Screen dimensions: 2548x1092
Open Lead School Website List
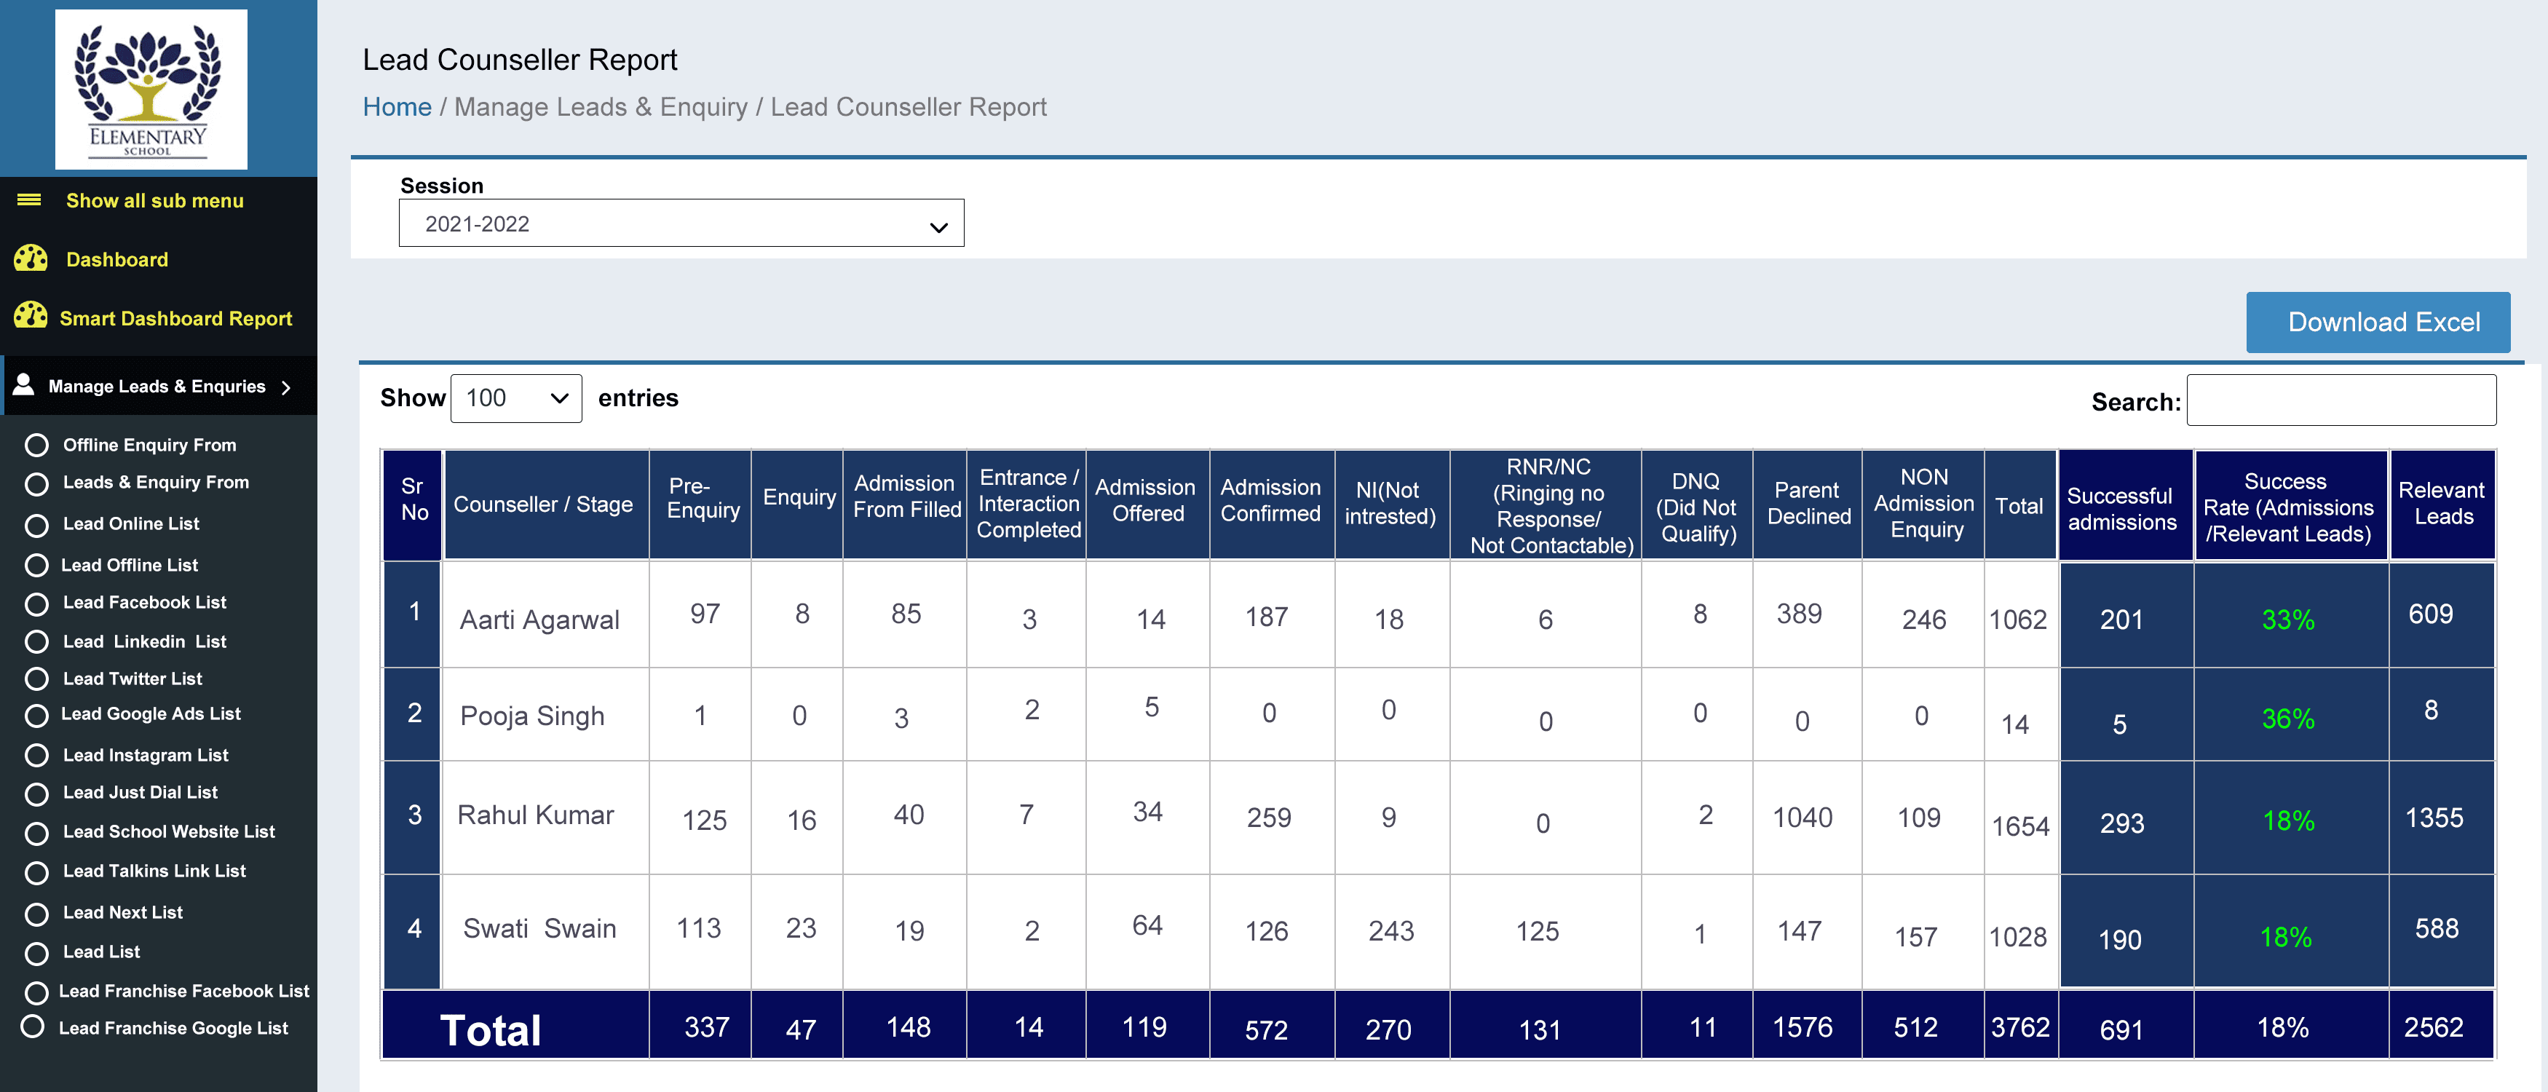pyautogui.click(x=169, y=832)
